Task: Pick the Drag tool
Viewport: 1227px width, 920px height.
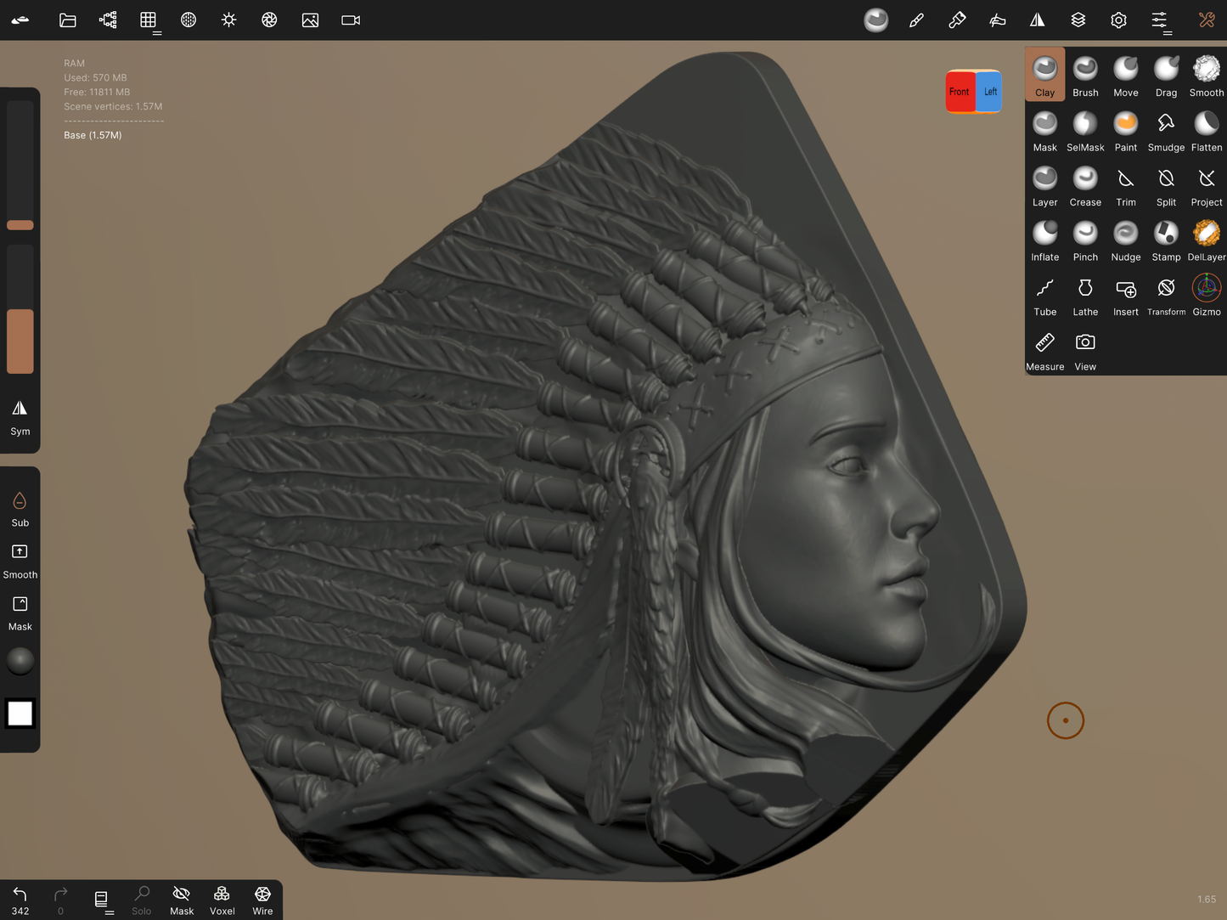Action: (x=1166, y=75)
